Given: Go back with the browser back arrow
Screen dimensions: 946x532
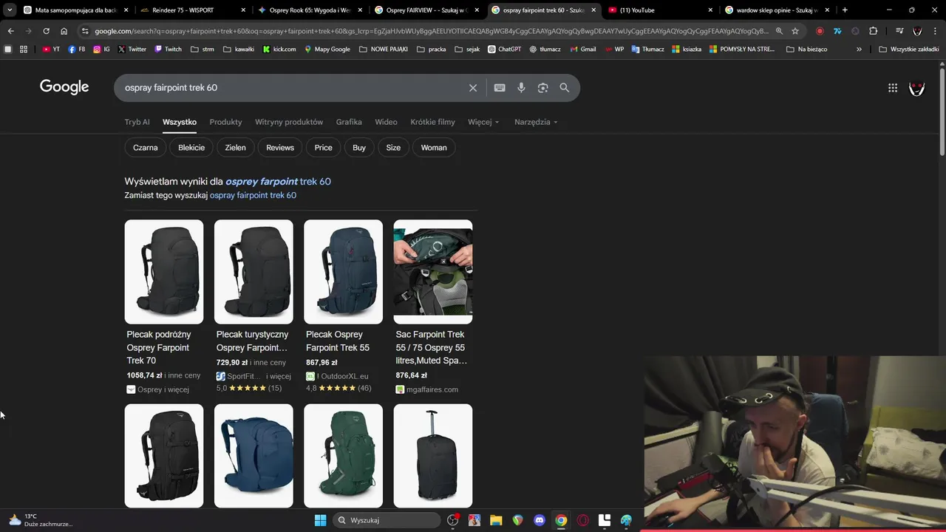Looking at the screenshot, I should [x=10, y=31].
